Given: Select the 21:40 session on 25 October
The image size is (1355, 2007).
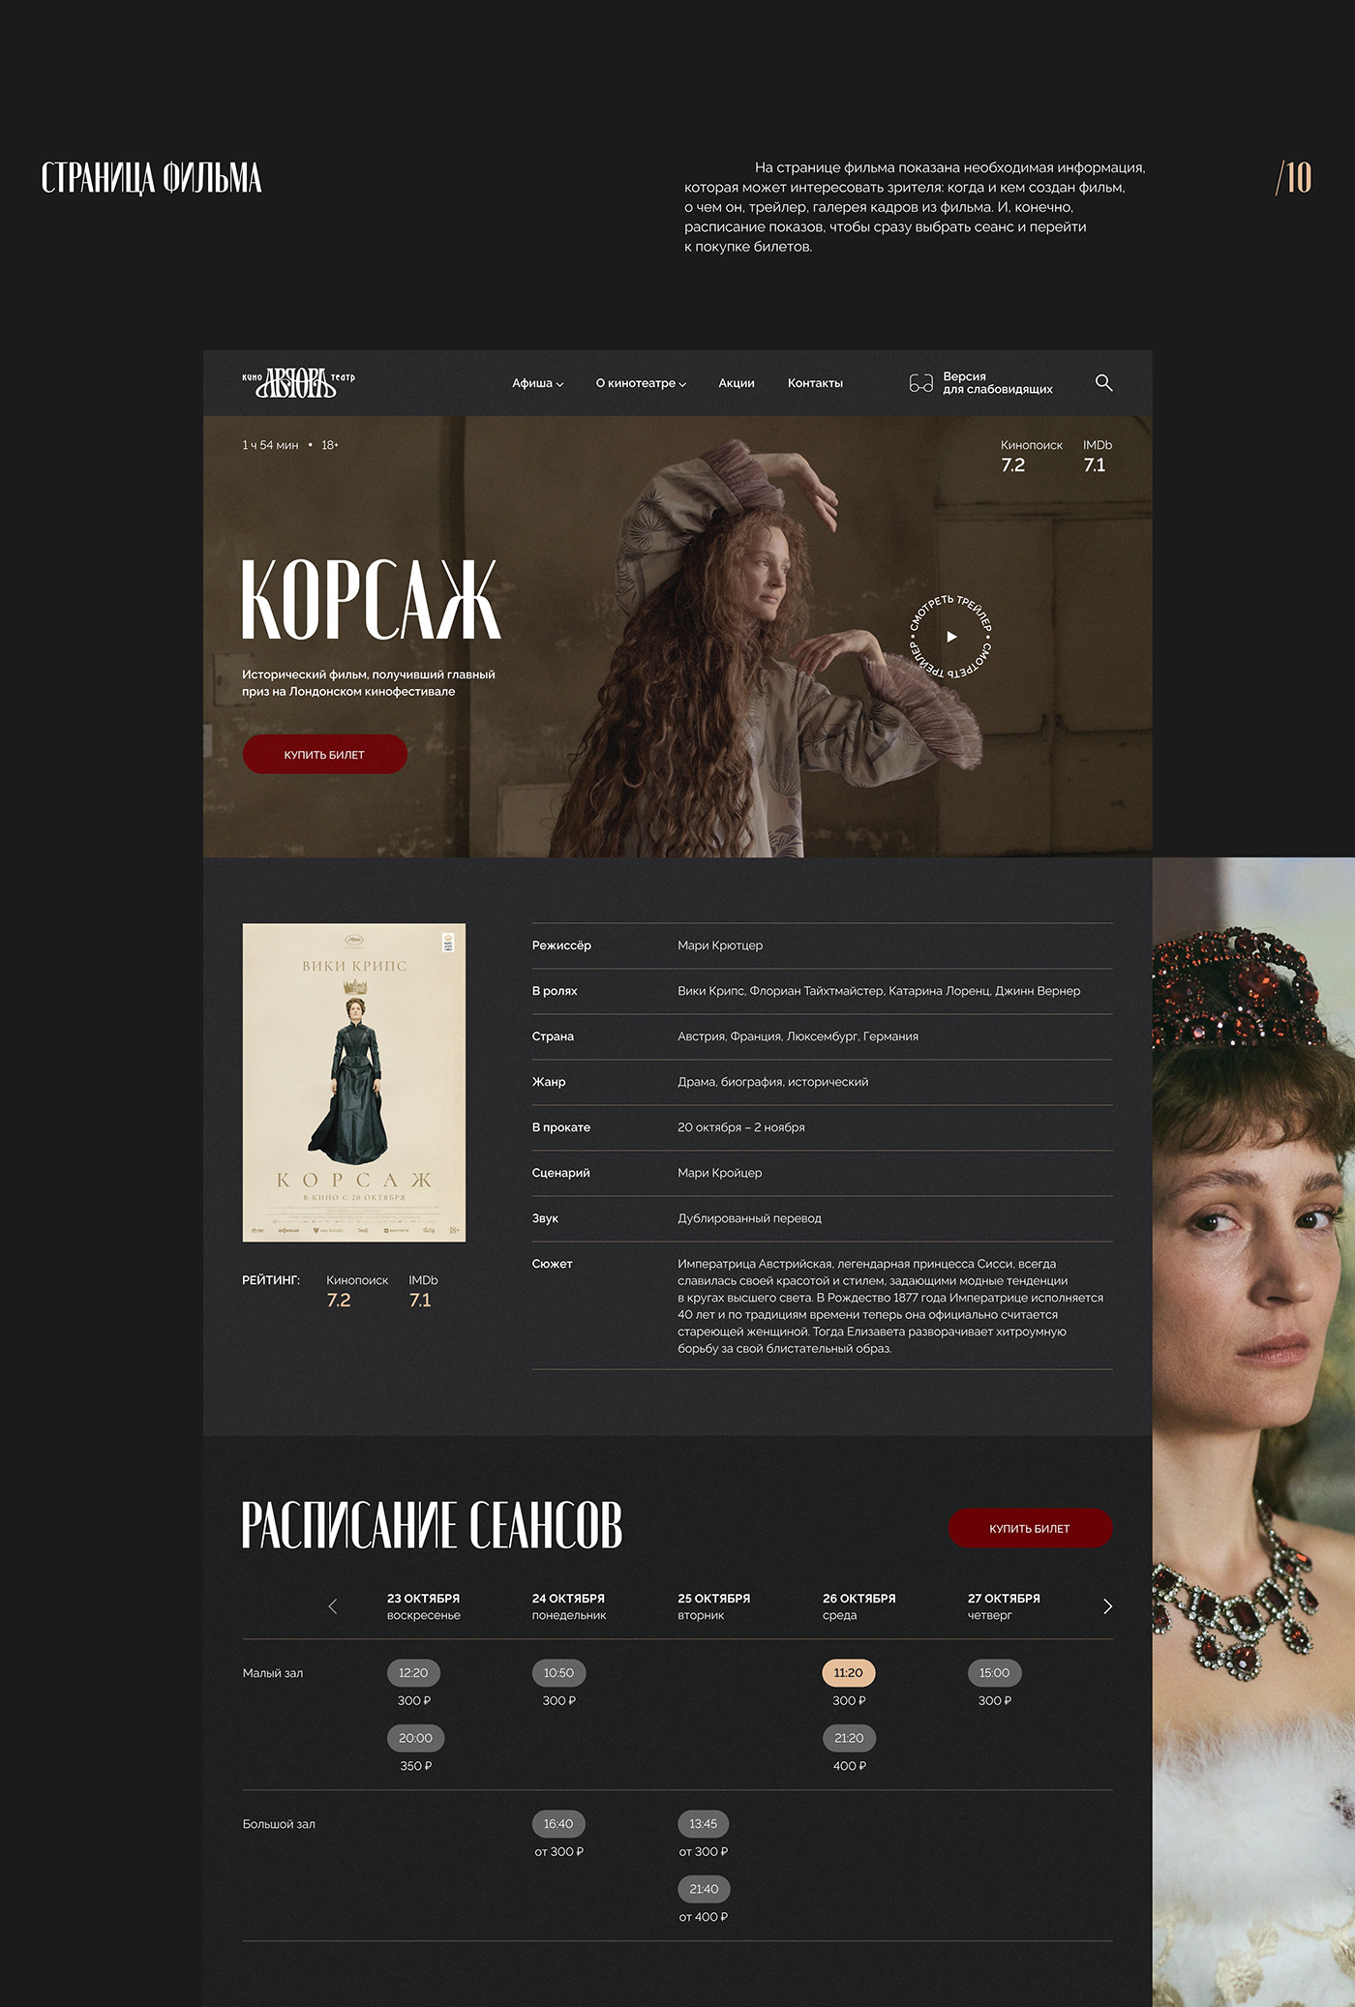Looking at the screenshot, I should click(704, 1888).
